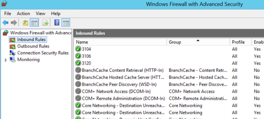
Task: Click the Up one level folder icon
Action: tap(26, 23)
